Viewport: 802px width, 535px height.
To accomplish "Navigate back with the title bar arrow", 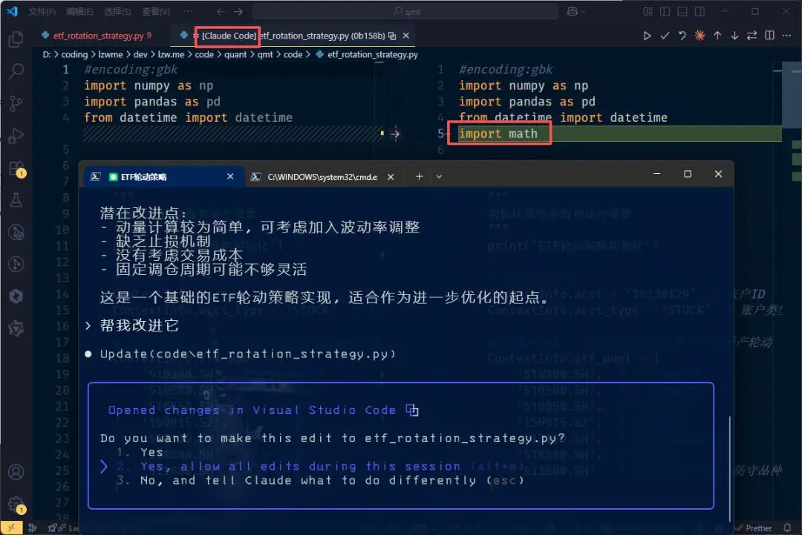I will (x=221, y=11).
